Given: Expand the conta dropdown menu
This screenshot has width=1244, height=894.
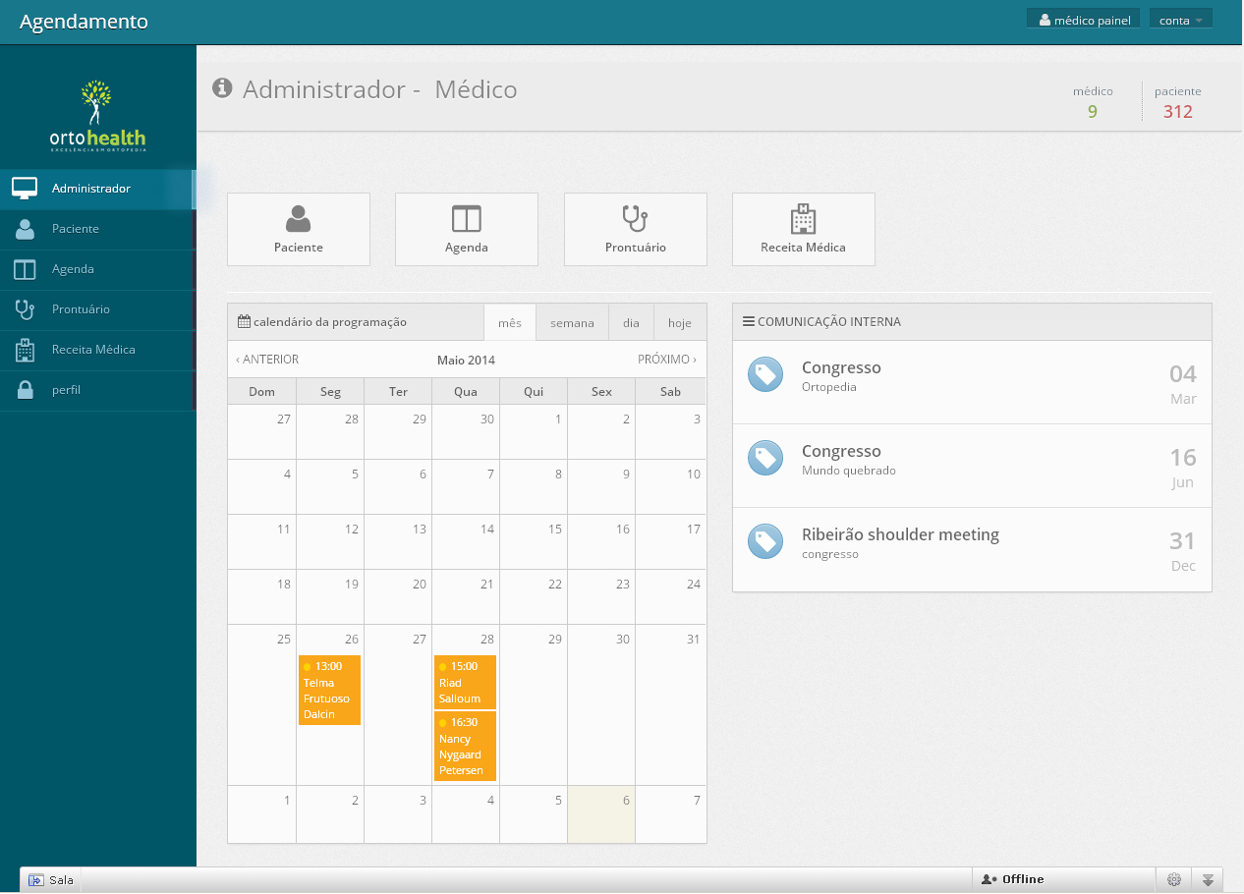Looking at the screenshot, I should coord(1180,20).
